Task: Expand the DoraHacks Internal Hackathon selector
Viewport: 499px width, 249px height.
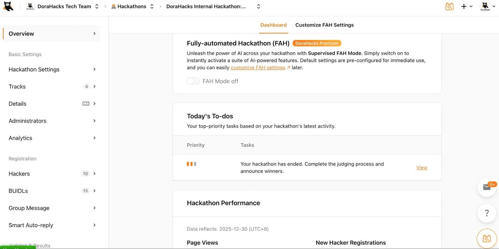Action: click(259, 7)
